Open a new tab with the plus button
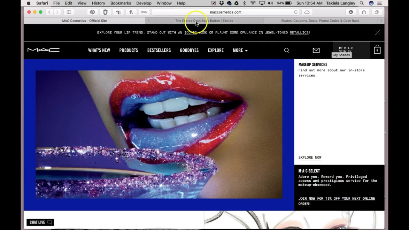The height and width of the screenshot is (230, 409). pos(381,21)
